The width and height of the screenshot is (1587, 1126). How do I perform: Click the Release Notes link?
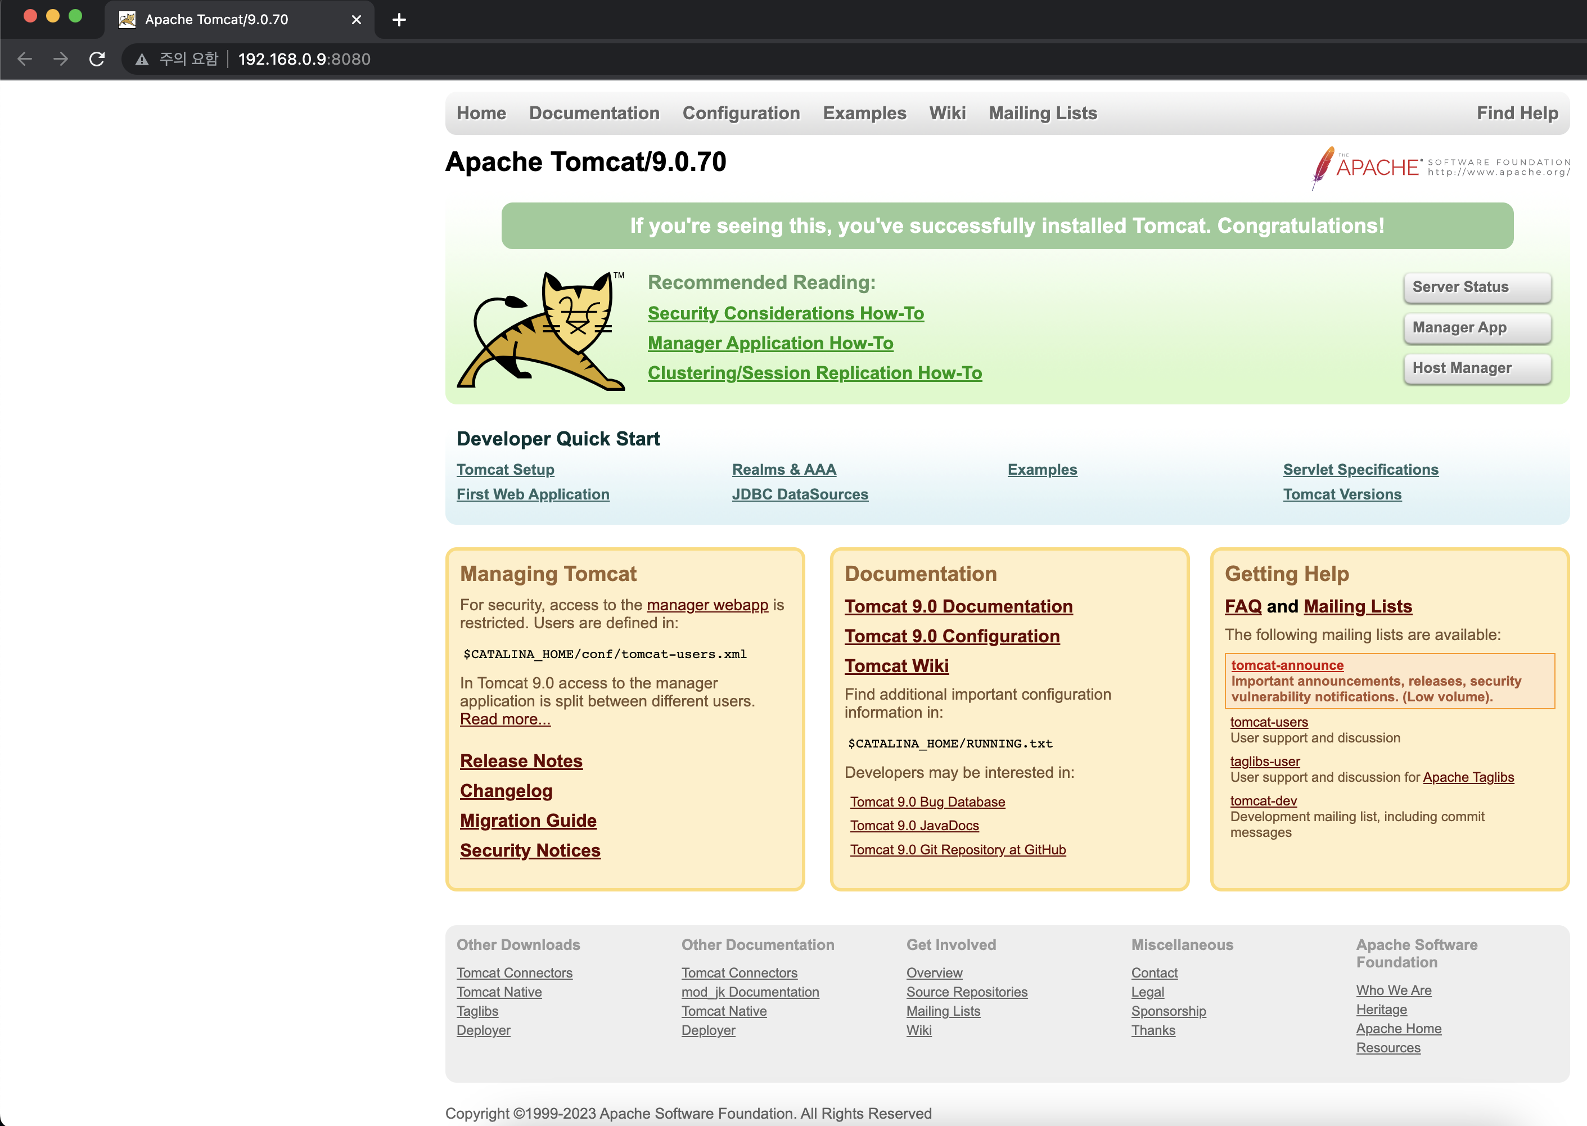521,760
